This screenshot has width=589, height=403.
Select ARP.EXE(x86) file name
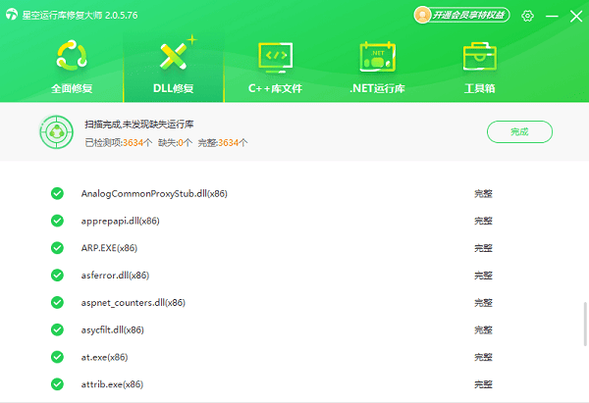click(109, 248)
